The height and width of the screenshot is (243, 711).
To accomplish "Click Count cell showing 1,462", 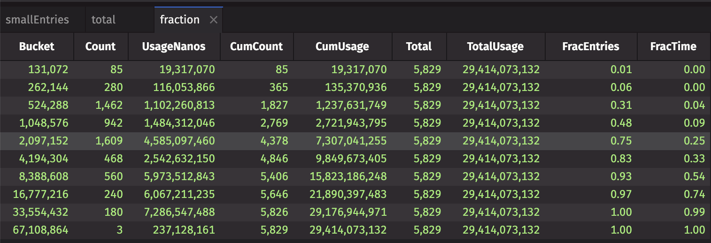I will [x=109, y=106].
